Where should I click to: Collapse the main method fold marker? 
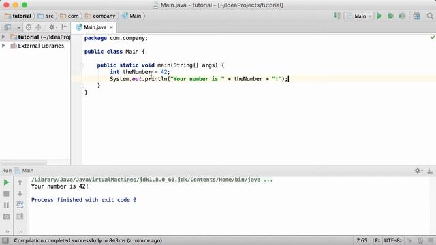[82, 65]
